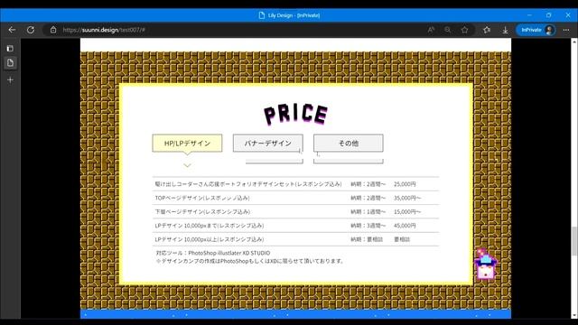Click the LPデザイン 10,000pxまで row text
This screenshot has height=325, width=578.
click(210, 226)
